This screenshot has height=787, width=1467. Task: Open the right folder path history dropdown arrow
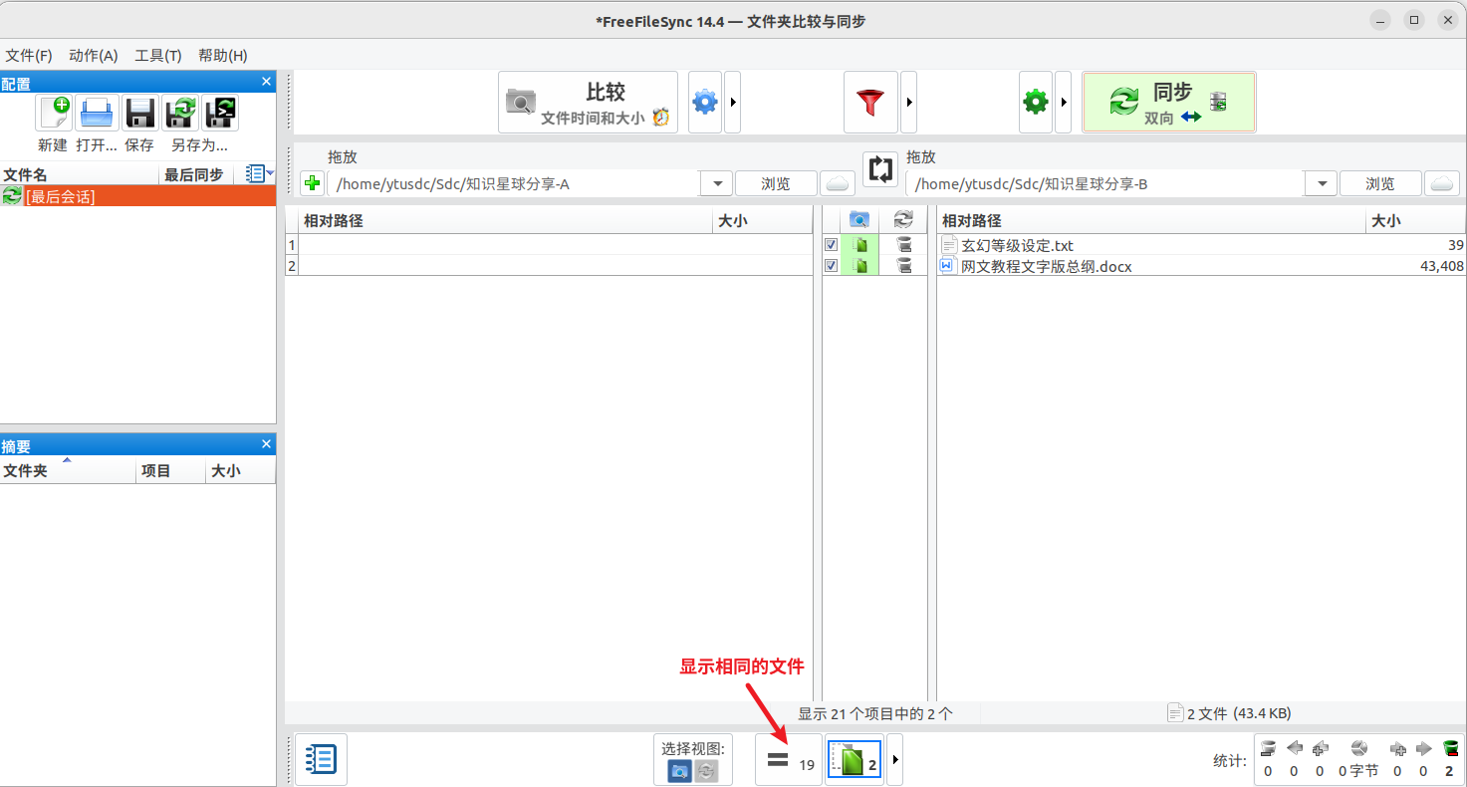tap(1321, 182)
